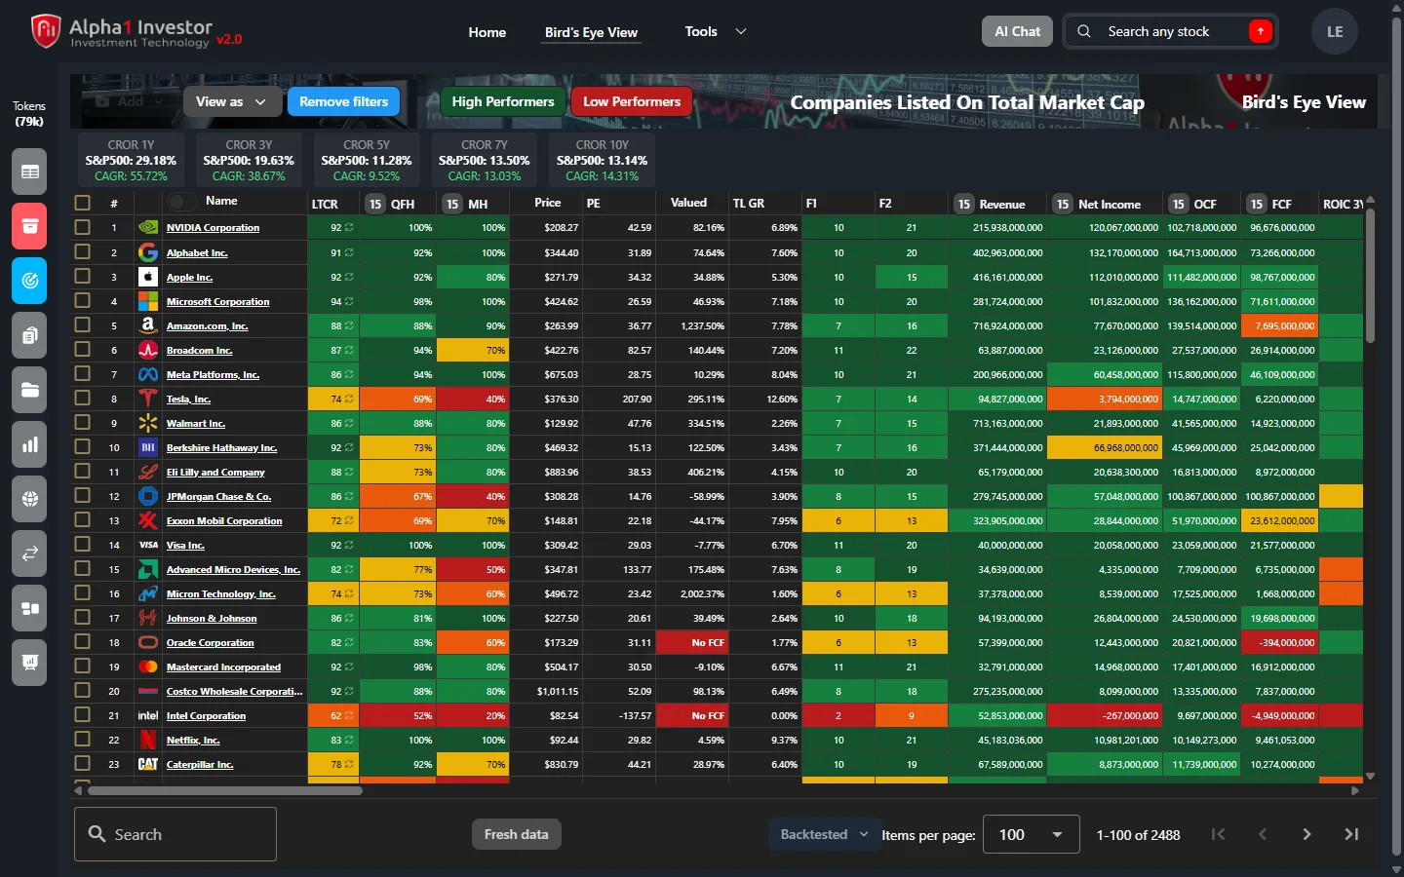The height and width of the screenshot is (877, 1404).
Task: Click the presentation chart sidebar icon
Action: click(29, 663)
